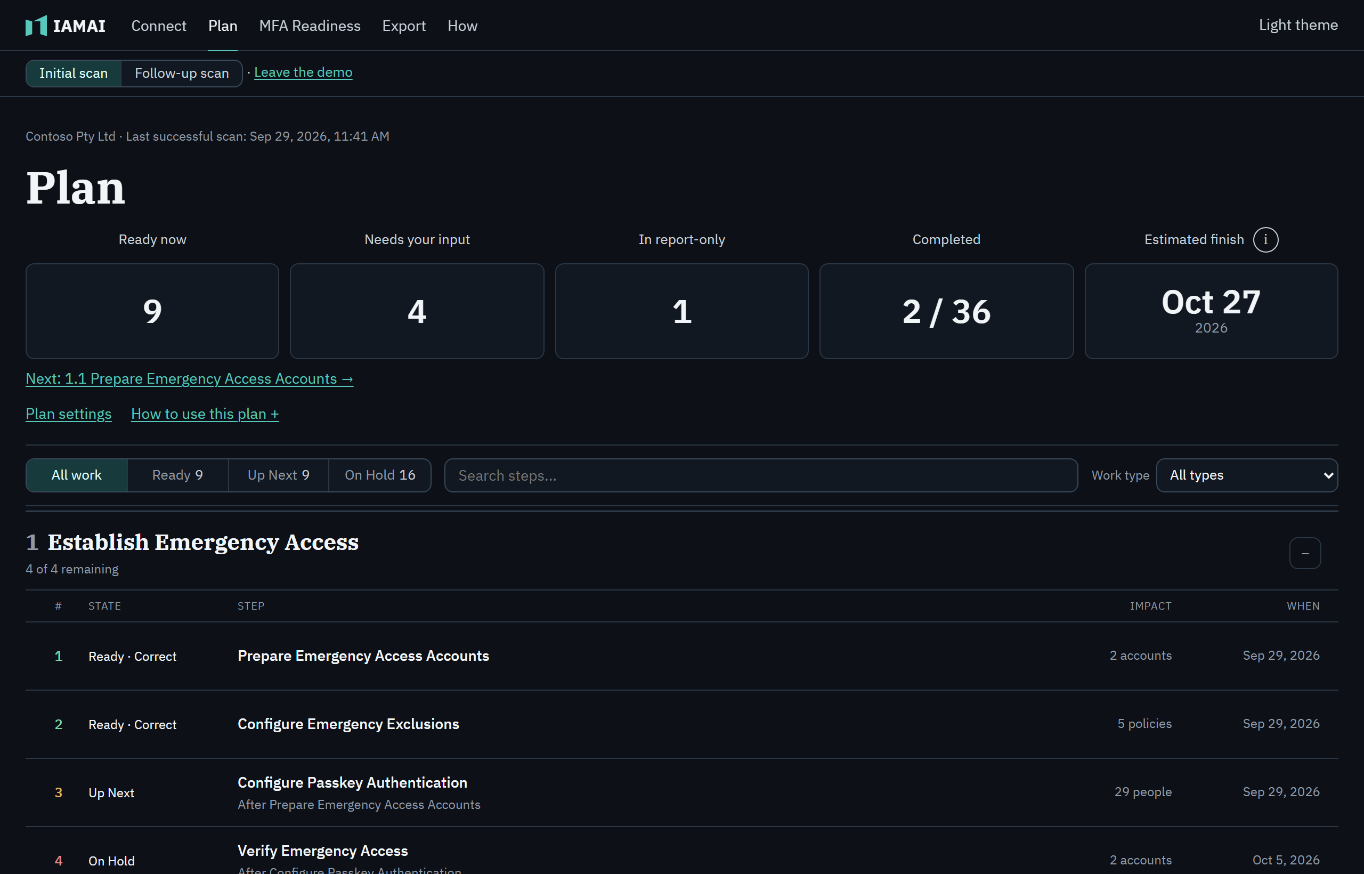Collapse the Establish Emergency Access section
Image resolution: width=1364 pixels, height=874 pixels.
(1304, 553)
